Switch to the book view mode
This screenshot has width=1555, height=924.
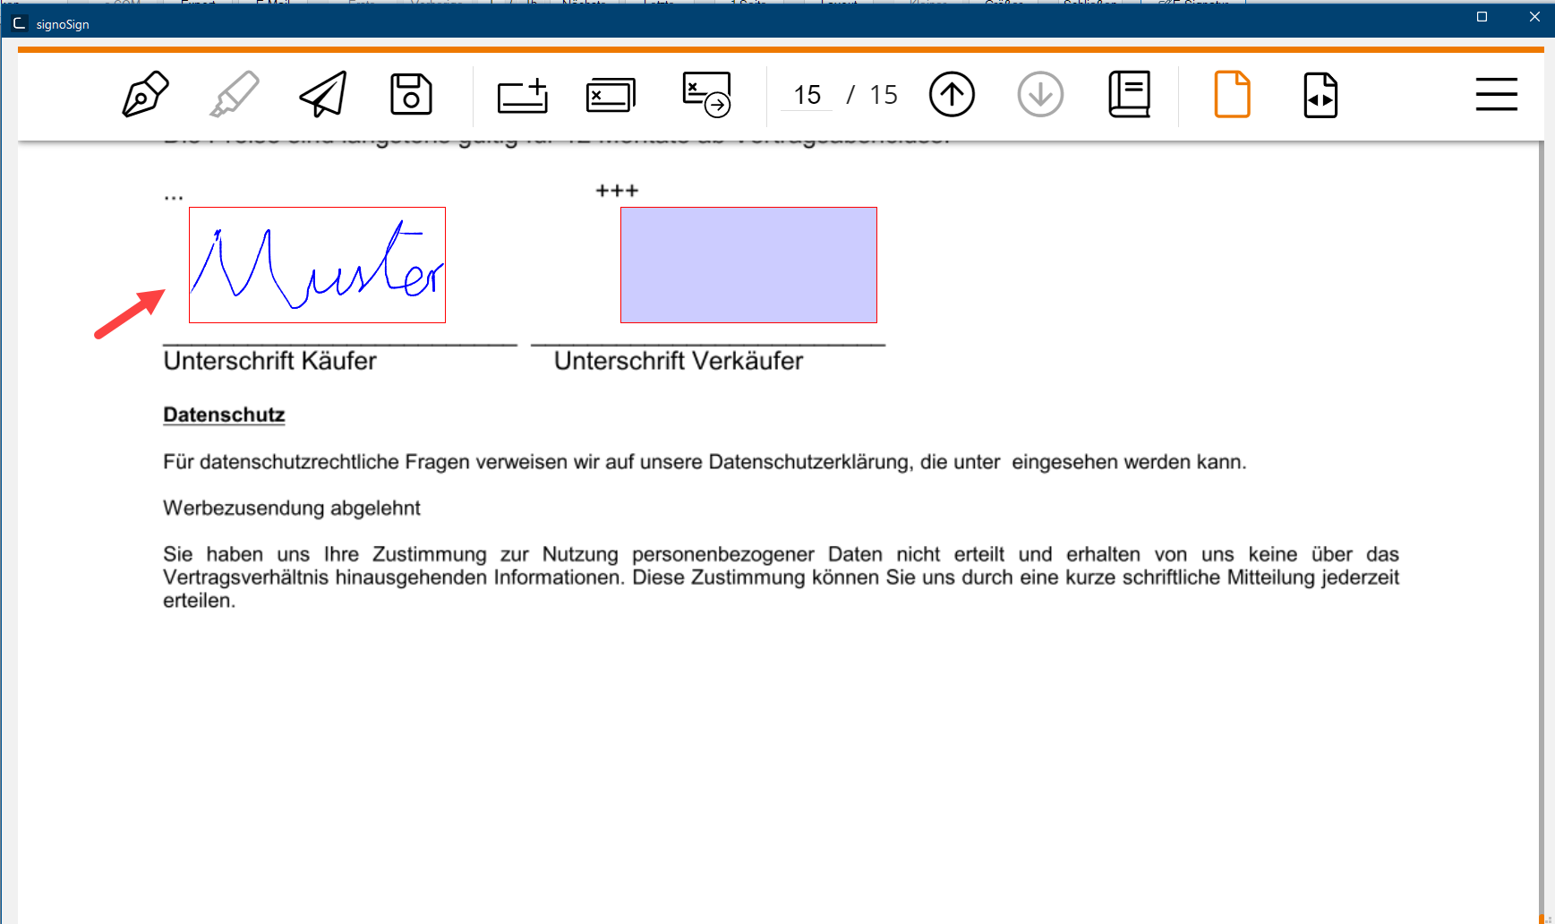(x=1129, y=94)
